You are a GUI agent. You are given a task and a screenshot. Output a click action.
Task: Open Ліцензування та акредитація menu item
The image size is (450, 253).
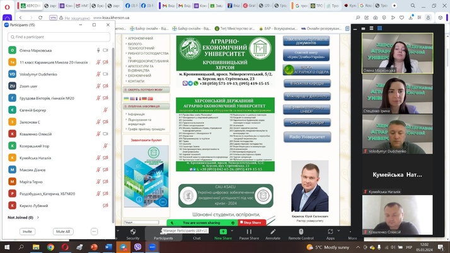coord(139,121)
